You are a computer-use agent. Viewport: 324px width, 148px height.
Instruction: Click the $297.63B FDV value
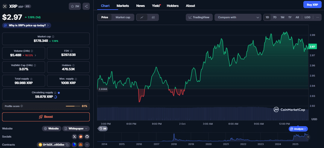click(69, 55)
